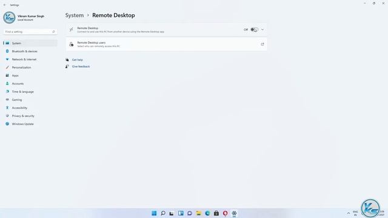Expand the Remote Desktop options chevron
The width and height of the screenshot is (388, 218).
tap(263, 30)
